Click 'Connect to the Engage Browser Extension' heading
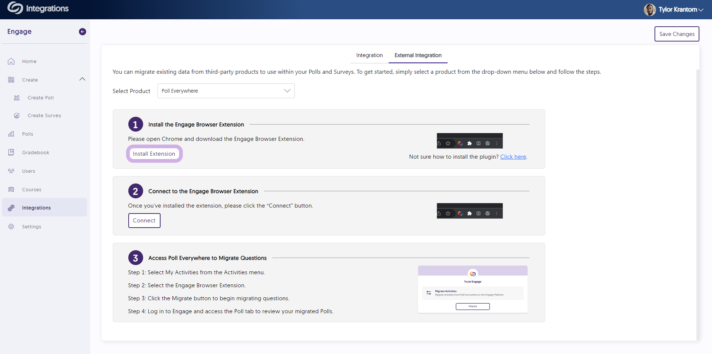Image resolution: width=712 pixels, height=354 pixels. (203, 191)
